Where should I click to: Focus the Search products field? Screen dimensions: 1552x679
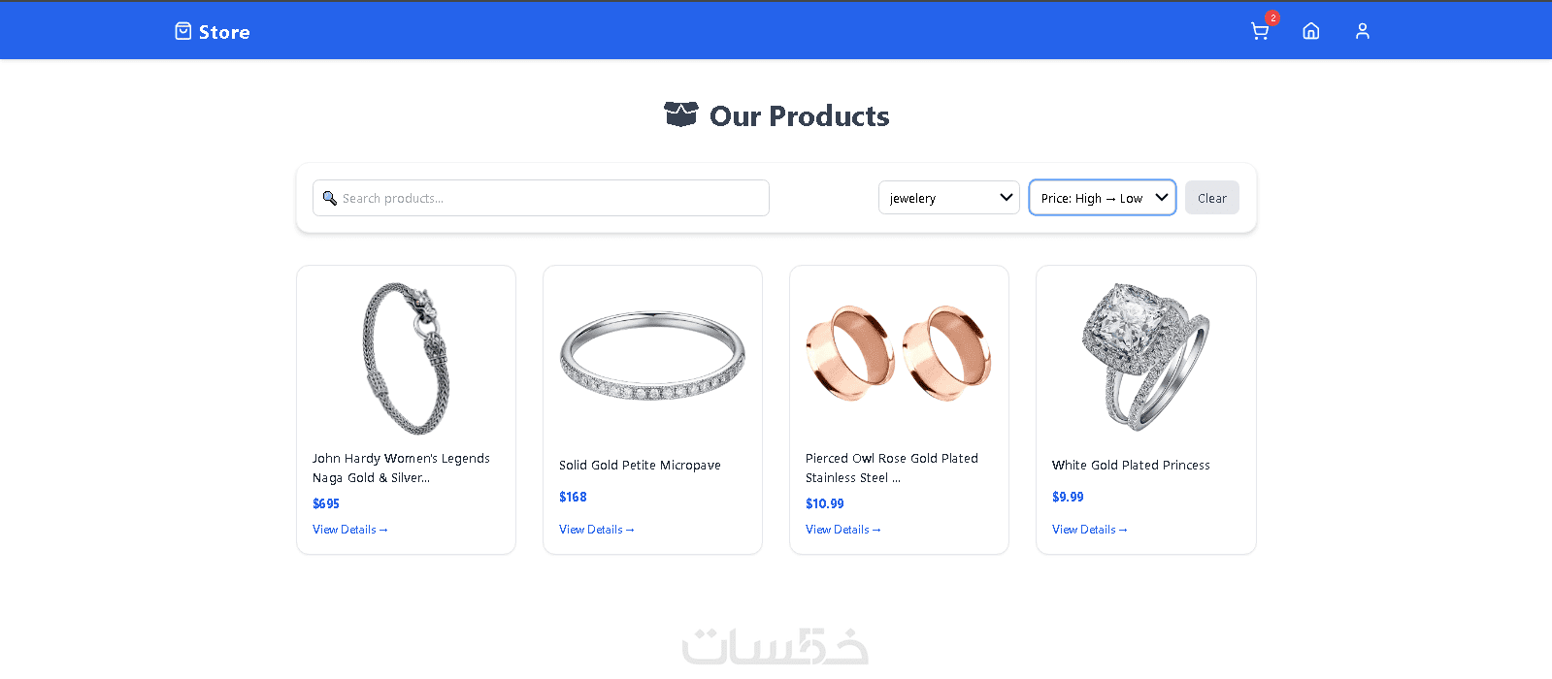pyautogui.click(x=541, y=198)
